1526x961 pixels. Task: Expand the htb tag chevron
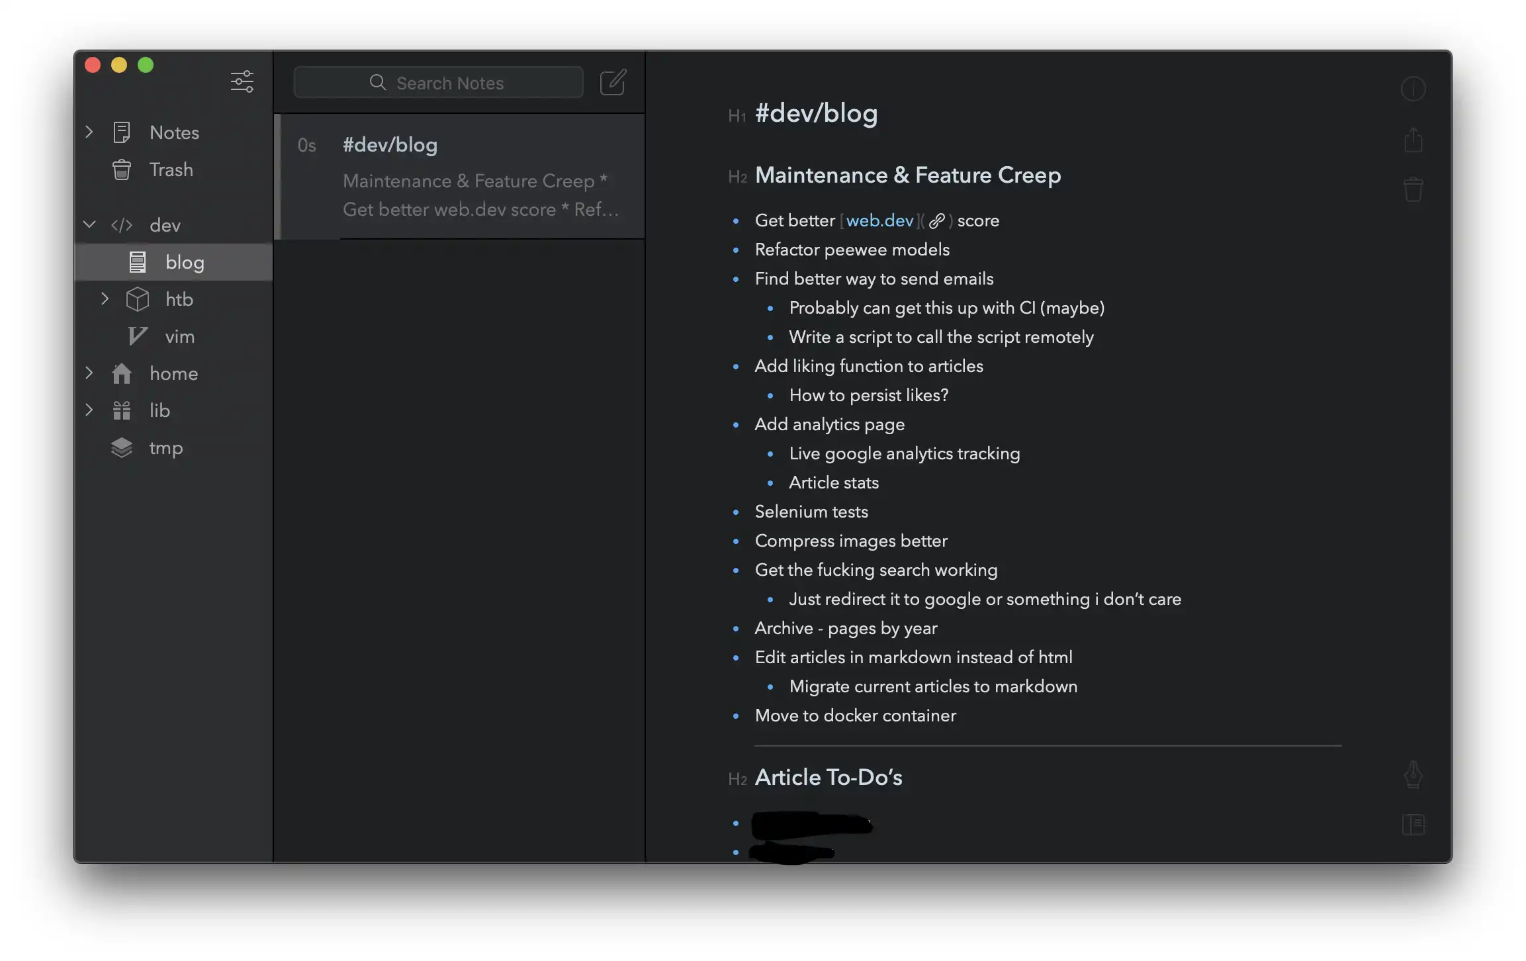[x=105, y=299]
